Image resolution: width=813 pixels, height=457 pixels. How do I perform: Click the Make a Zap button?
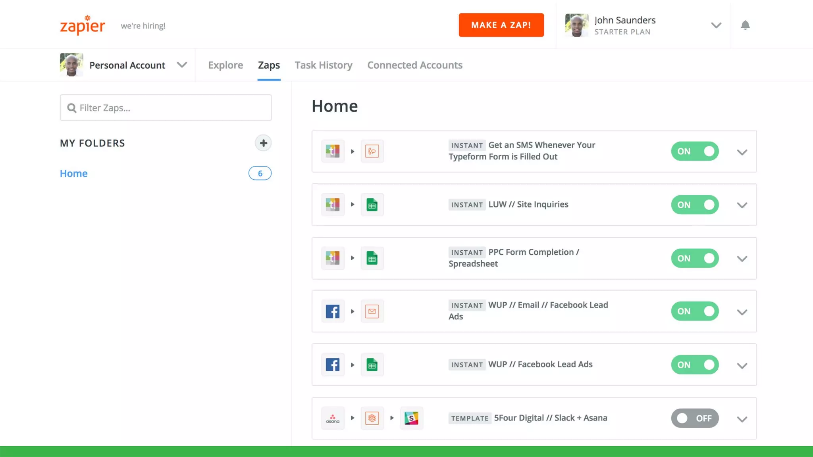[501, 25]
